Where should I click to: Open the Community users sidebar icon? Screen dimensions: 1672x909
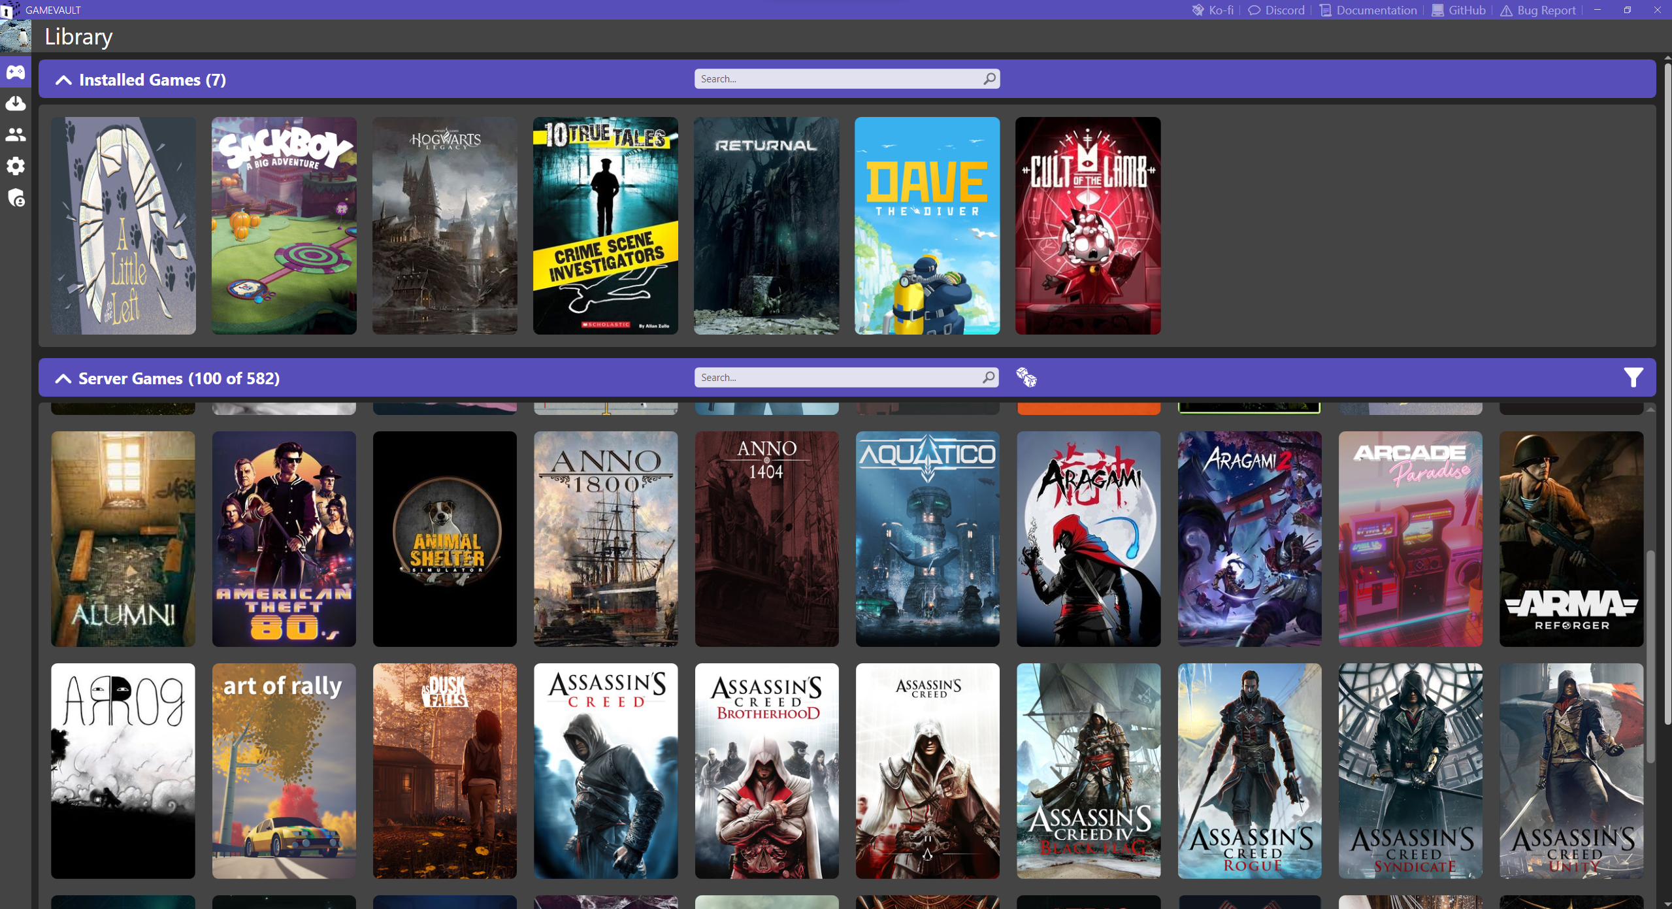[16, 135]
